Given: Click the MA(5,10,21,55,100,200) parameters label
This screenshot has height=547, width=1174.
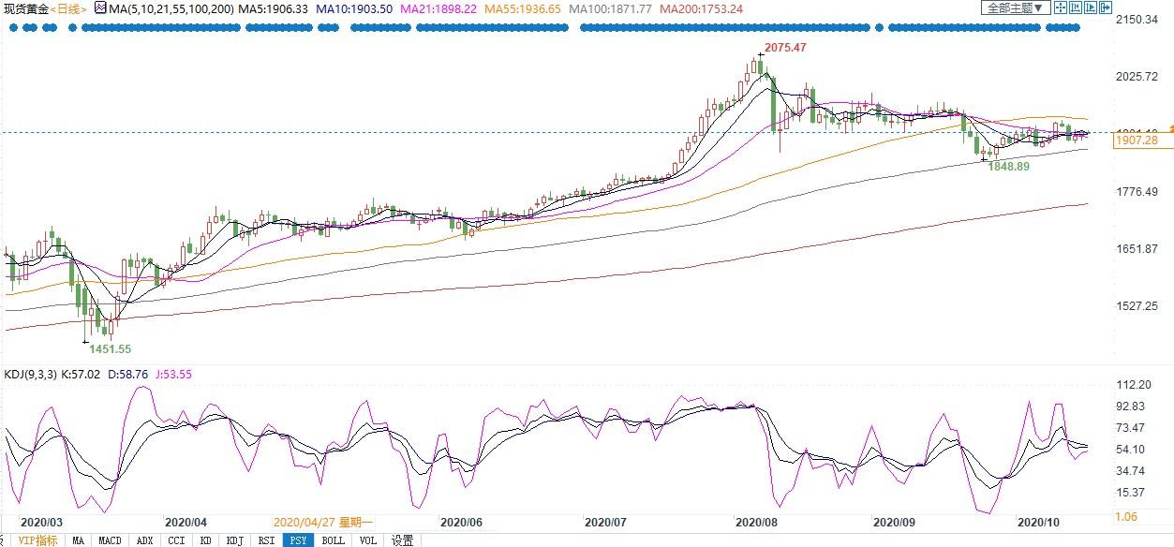Looking at the screenshot, I should 170,8.
